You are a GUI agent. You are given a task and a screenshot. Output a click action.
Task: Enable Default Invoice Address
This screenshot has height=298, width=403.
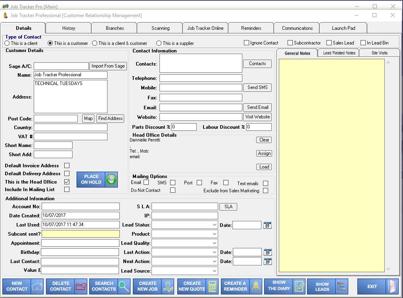pyautogui.click(x=67, y=166)
